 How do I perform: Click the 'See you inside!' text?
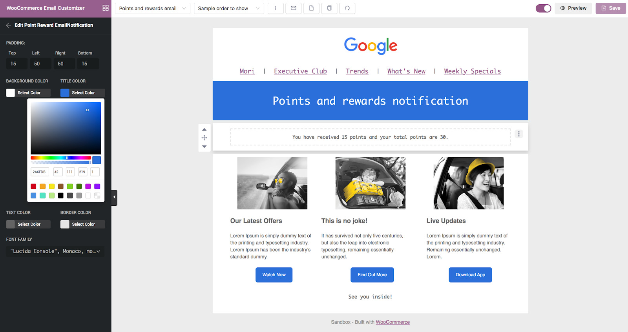(370, 297)
